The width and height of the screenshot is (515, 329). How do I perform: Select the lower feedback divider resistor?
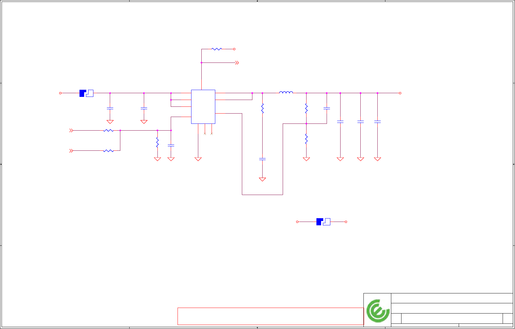coord(307,139)
